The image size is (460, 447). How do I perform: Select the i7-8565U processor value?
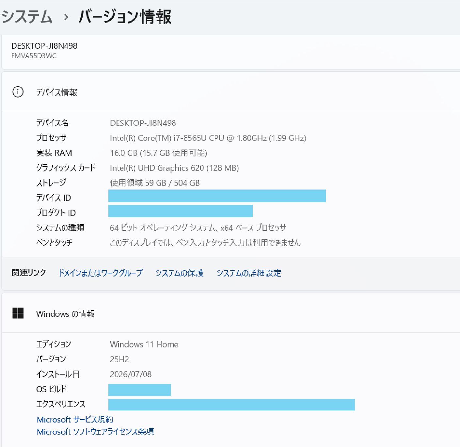[208, 138]
